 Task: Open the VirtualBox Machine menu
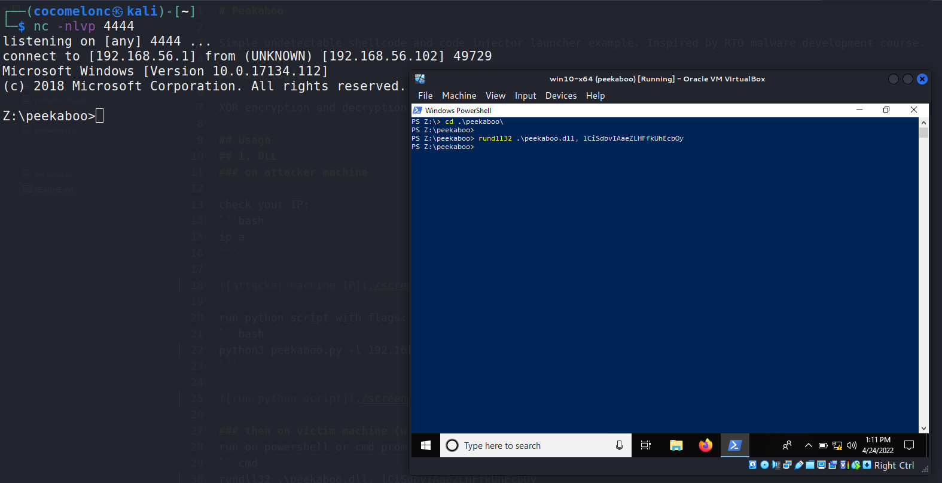459,96
